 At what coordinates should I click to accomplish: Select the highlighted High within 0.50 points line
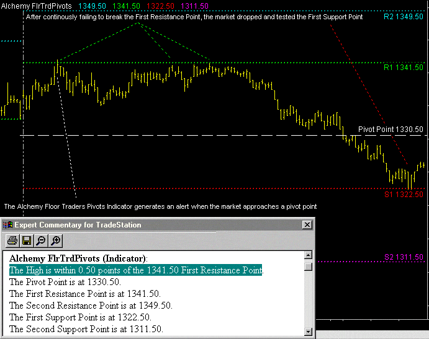136,270
